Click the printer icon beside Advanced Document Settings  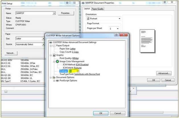[x=51, y=42]
